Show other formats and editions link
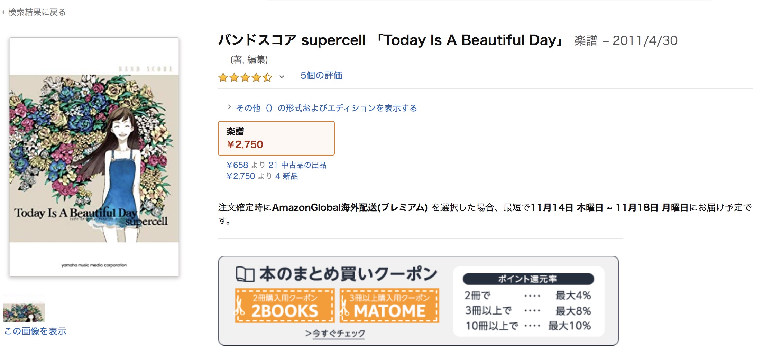This screenshot has height=356, width=772. point(327,108)
